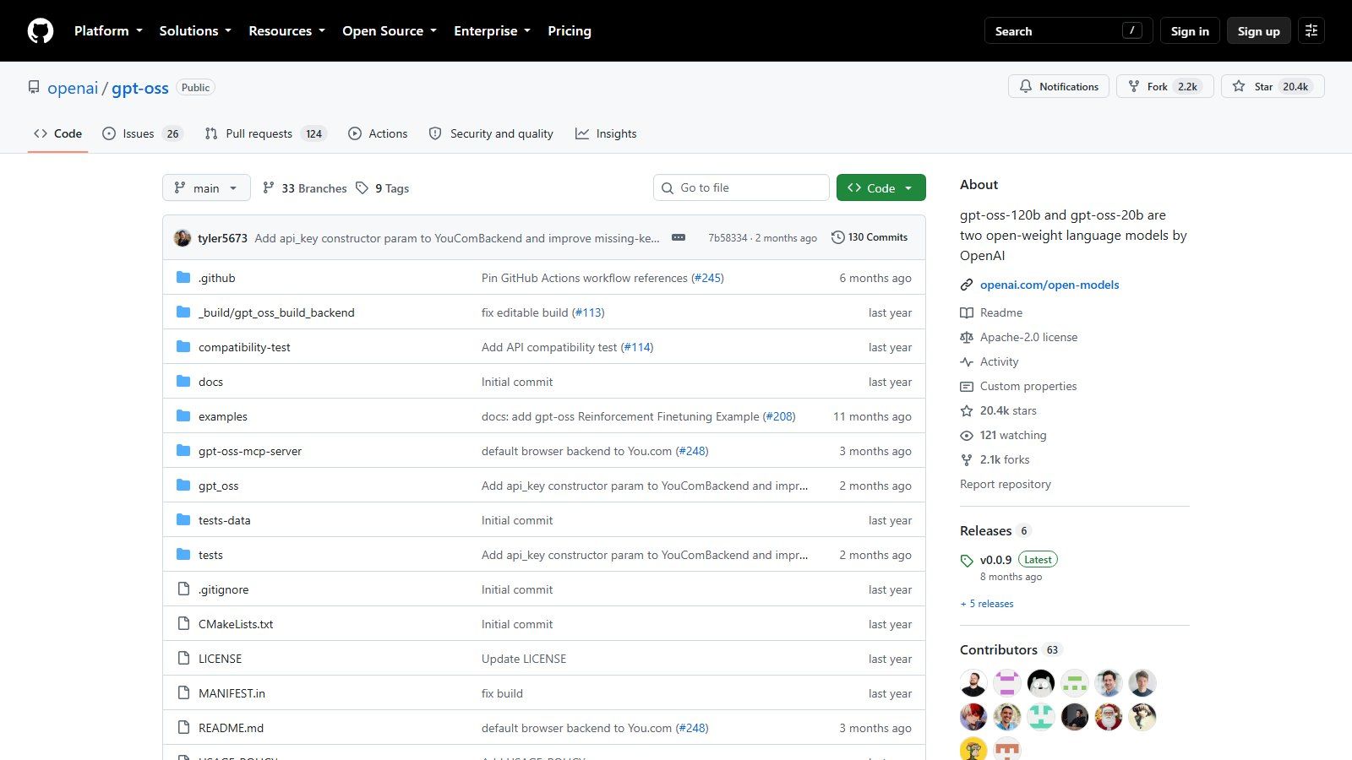Image resolution: width=1352 pixels, height=760 pixels.
Task: Click the scales icon beside Apache-2.0 license
Action: [x=967, y=337]
